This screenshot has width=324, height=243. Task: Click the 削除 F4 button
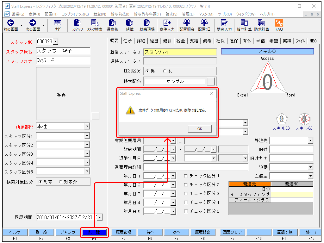94,232
